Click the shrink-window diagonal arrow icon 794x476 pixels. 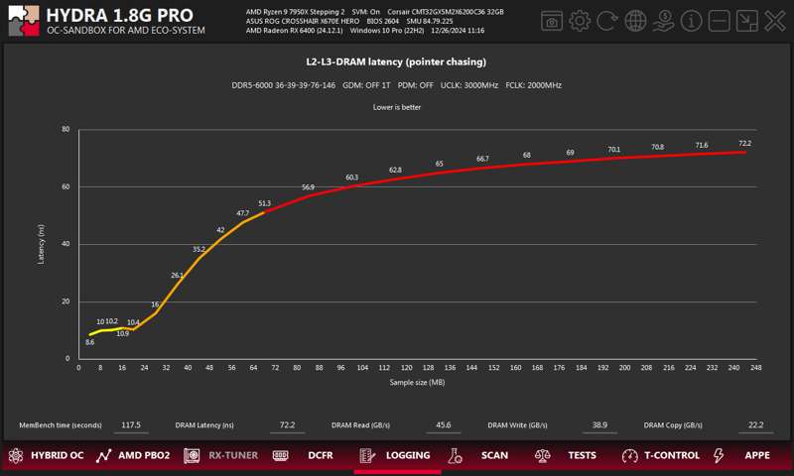(747, 22)
